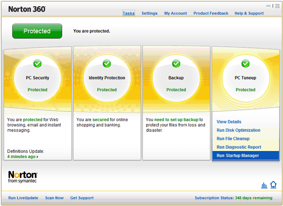Click the PC Security green checkmark icon
The height and width of the screenshot is (206, 283).
click(x=37, y=64)
